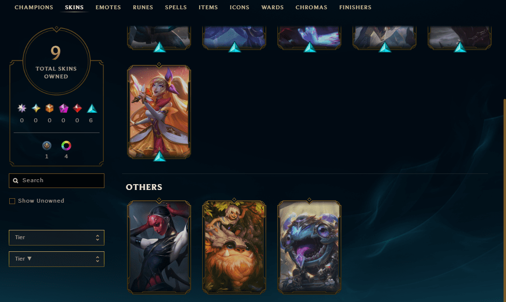Click the pink Epic tier gem icon
This screenshot has height=302, width=506.
pyautogui.click(x=63, y=108)
